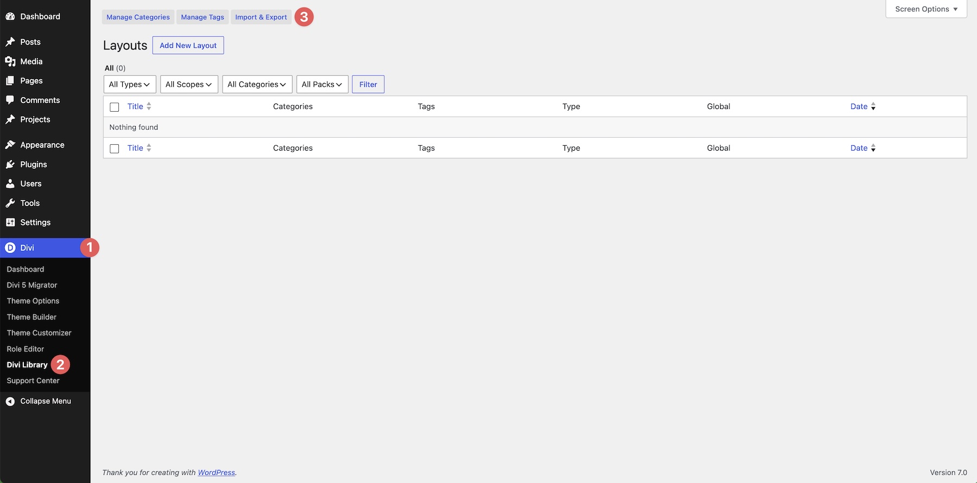Image resolution: width=977 pixels, height=483 pixels.
Task: Click the Manage Categories button
Action: (138, 17)
